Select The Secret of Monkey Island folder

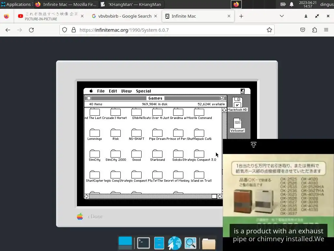coord(178,175)
